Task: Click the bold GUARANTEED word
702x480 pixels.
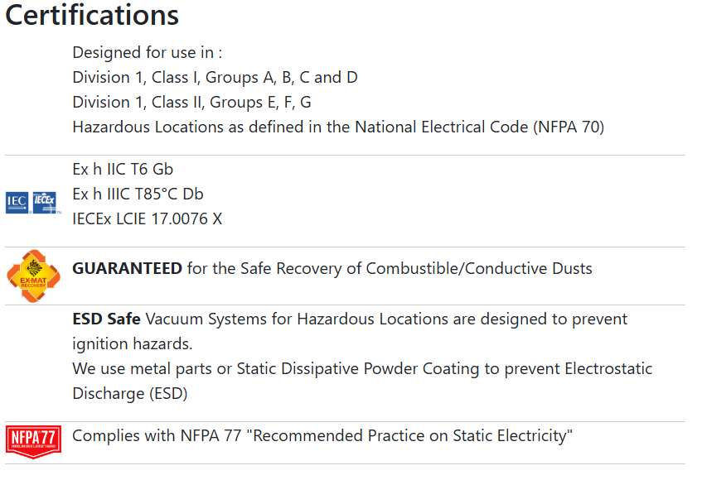Action: pos(127,269)
